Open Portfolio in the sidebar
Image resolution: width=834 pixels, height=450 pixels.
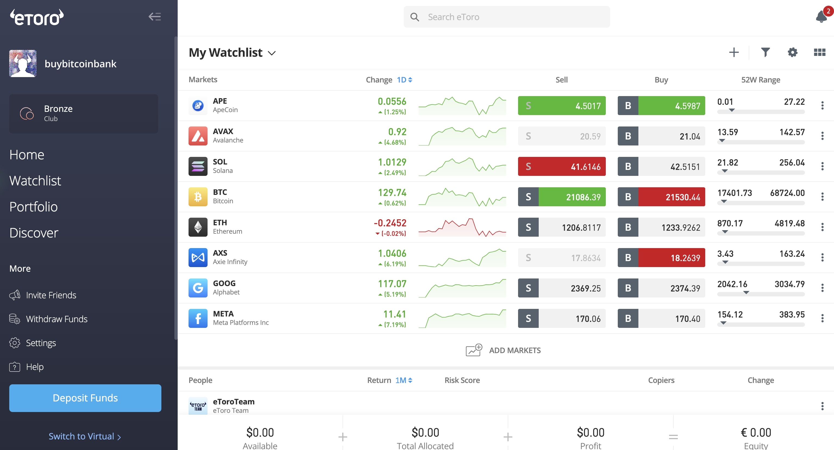point(34,207)
